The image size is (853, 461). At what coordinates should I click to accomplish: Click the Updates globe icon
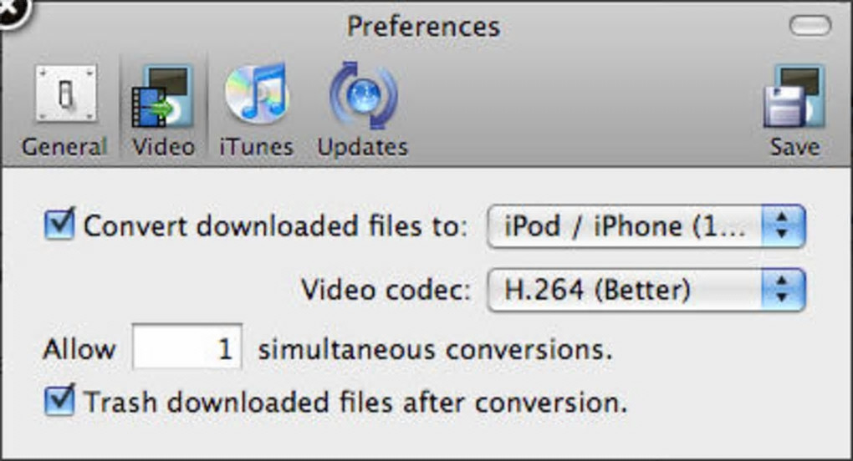(x=362, y=96)
